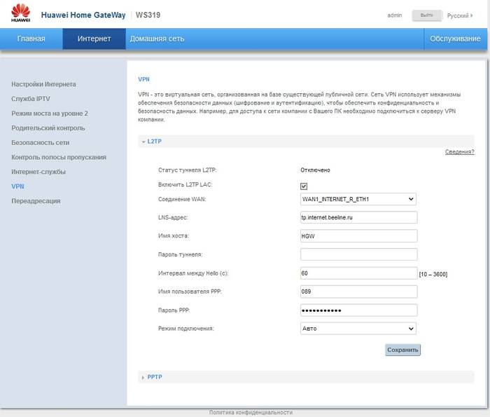Click the Huawei logo icon
Image resolution: width=490 pixels, height=417 pixels.
point(21,14)
